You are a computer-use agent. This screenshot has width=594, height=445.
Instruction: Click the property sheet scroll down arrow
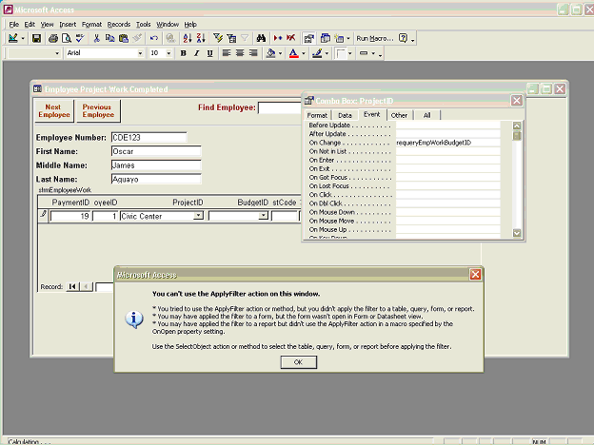[x=517, y=233]
